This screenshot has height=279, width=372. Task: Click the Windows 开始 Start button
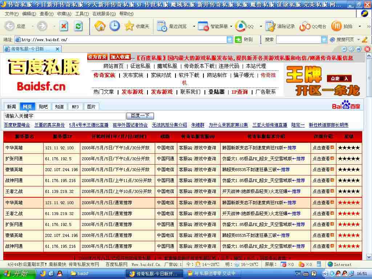(17, 274)
